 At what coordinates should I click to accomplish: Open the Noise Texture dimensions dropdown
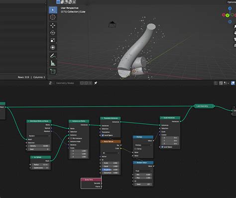[x=111, y=153]
